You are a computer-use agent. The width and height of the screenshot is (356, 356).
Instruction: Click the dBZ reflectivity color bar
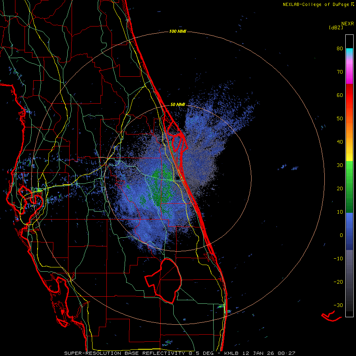[x=349, y=176]
